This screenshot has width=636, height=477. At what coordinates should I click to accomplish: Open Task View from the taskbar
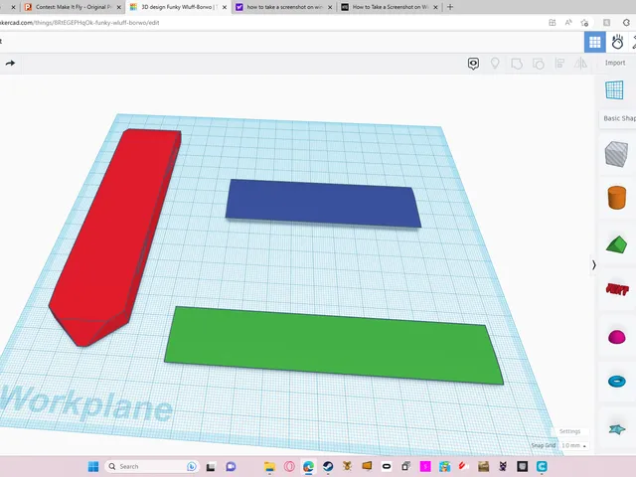pos(210,467)
